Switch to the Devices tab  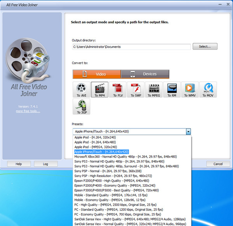click(x=145, y=74)
